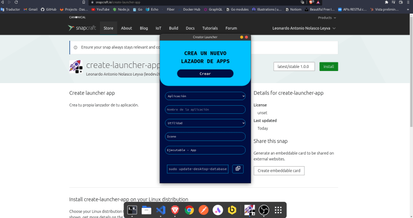
Task: Click the Crear button in Creator Launcher
Action: pos(205,74)
